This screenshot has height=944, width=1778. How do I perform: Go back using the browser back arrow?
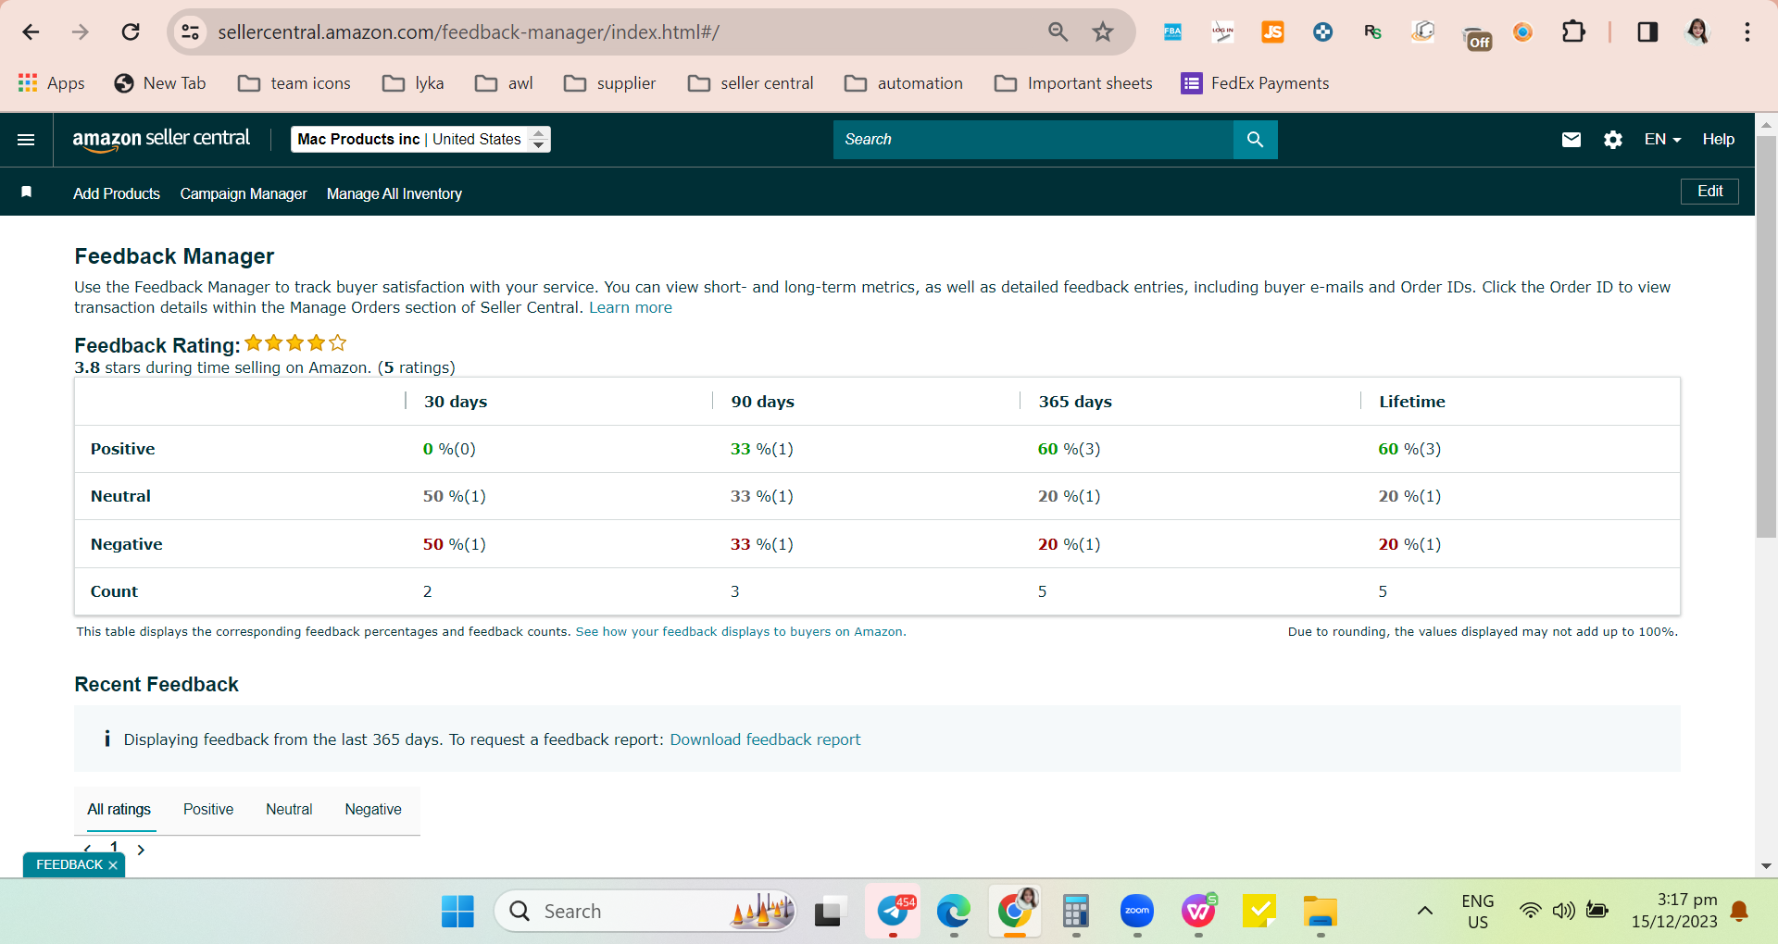point(31,32)
